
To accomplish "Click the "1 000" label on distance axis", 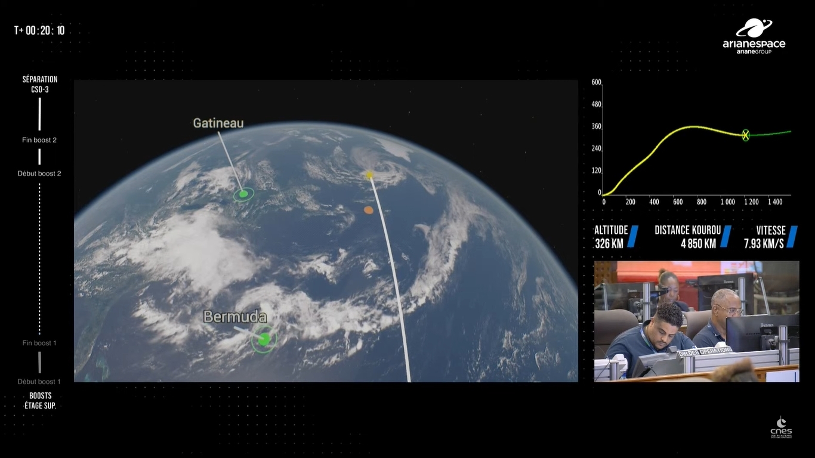I will pyautogui.click(x=728, y=202).
